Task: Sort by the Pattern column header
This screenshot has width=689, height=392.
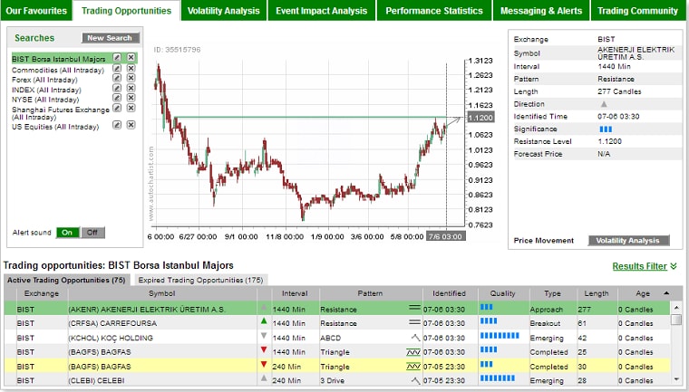Action: tap(370, 293)
